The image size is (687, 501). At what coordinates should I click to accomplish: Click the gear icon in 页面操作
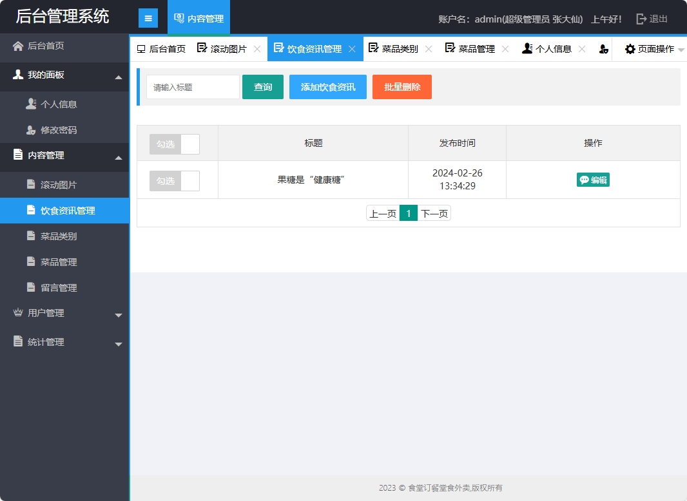[x=630, y=49]
